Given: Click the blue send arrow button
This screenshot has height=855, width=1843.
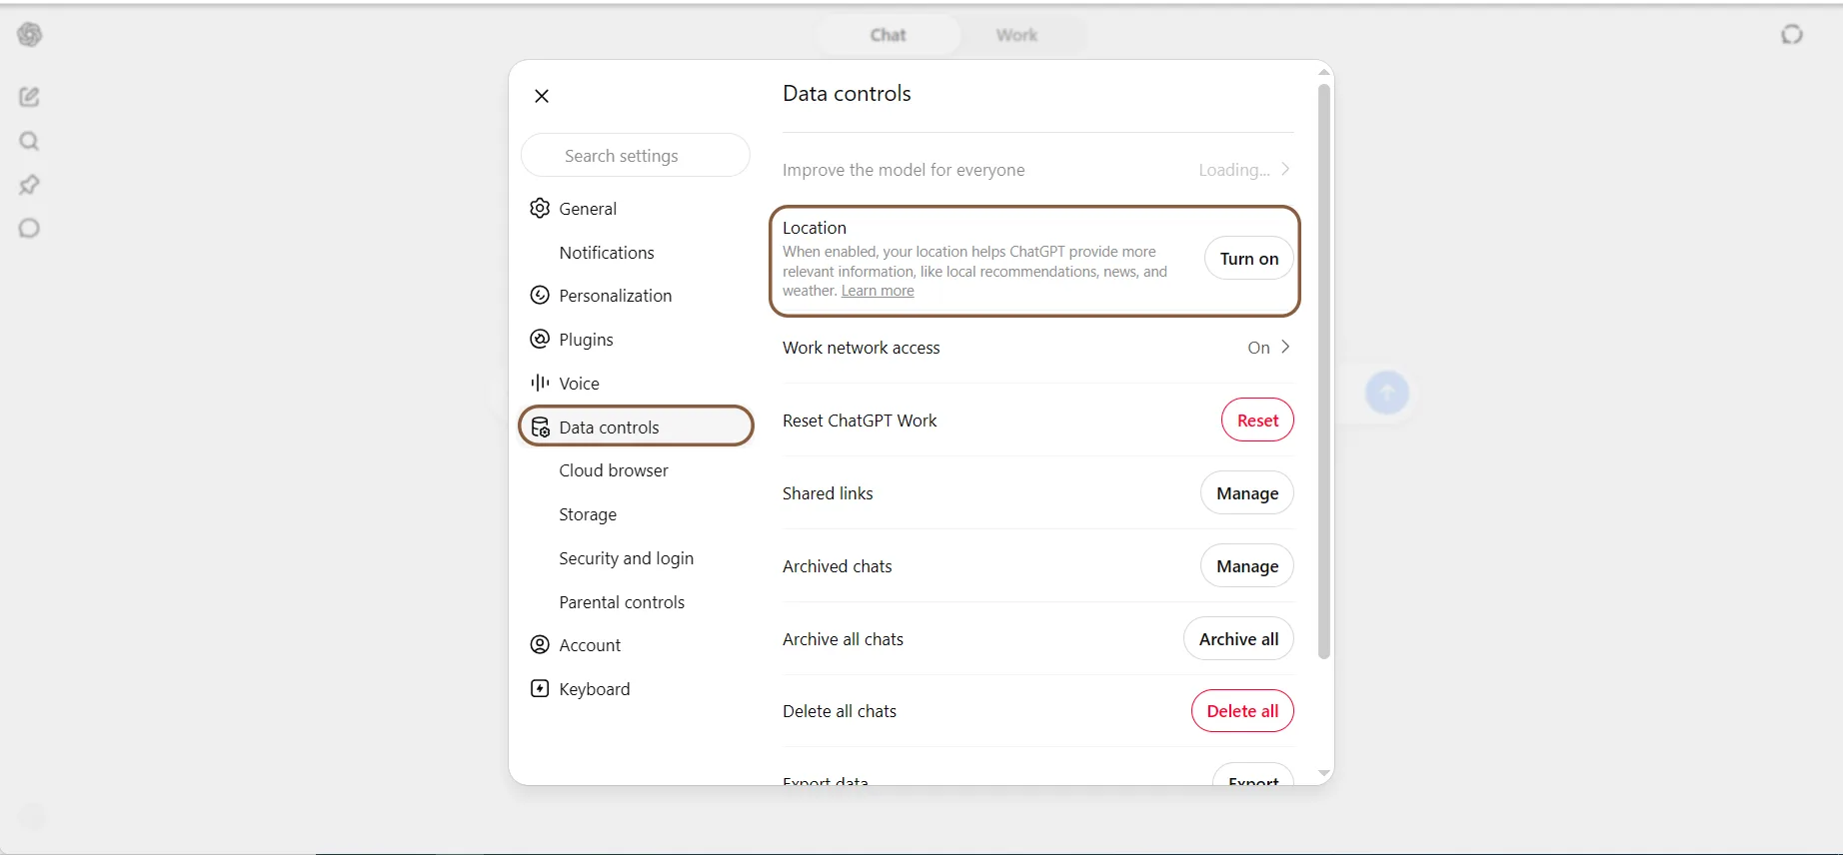Looking at the screenshot, I should pyautogui.click(x=1387, y=393).
